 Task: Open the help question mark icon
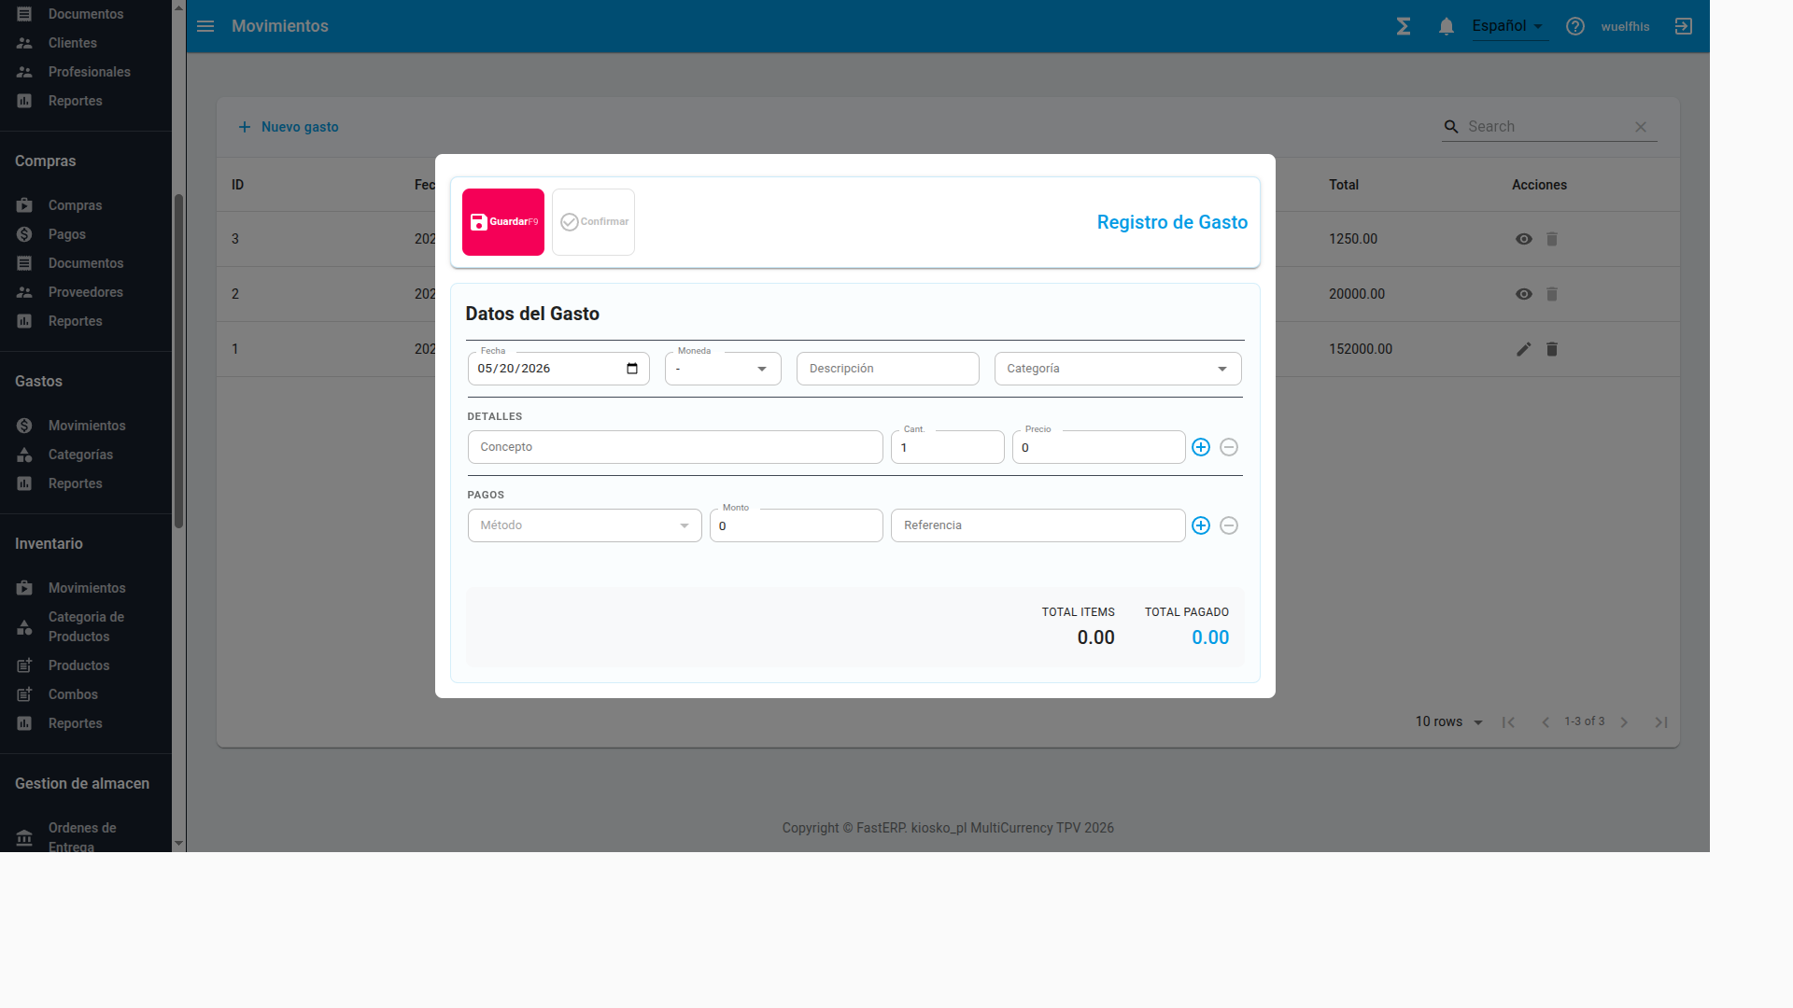click(x=1575, y=26)
